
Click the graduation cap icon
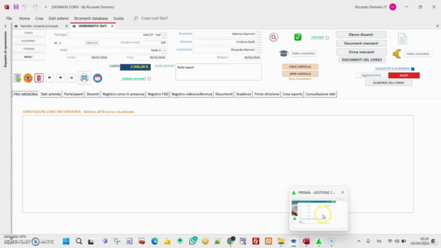[x=284, y=53]
